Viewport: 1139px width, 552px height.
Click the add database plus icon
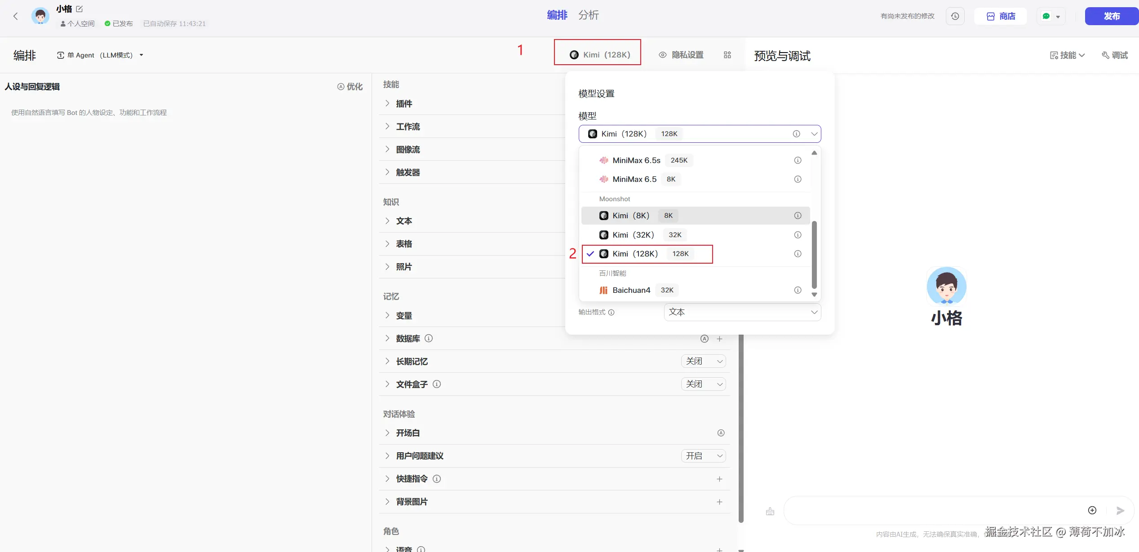(x=719, y=339)
